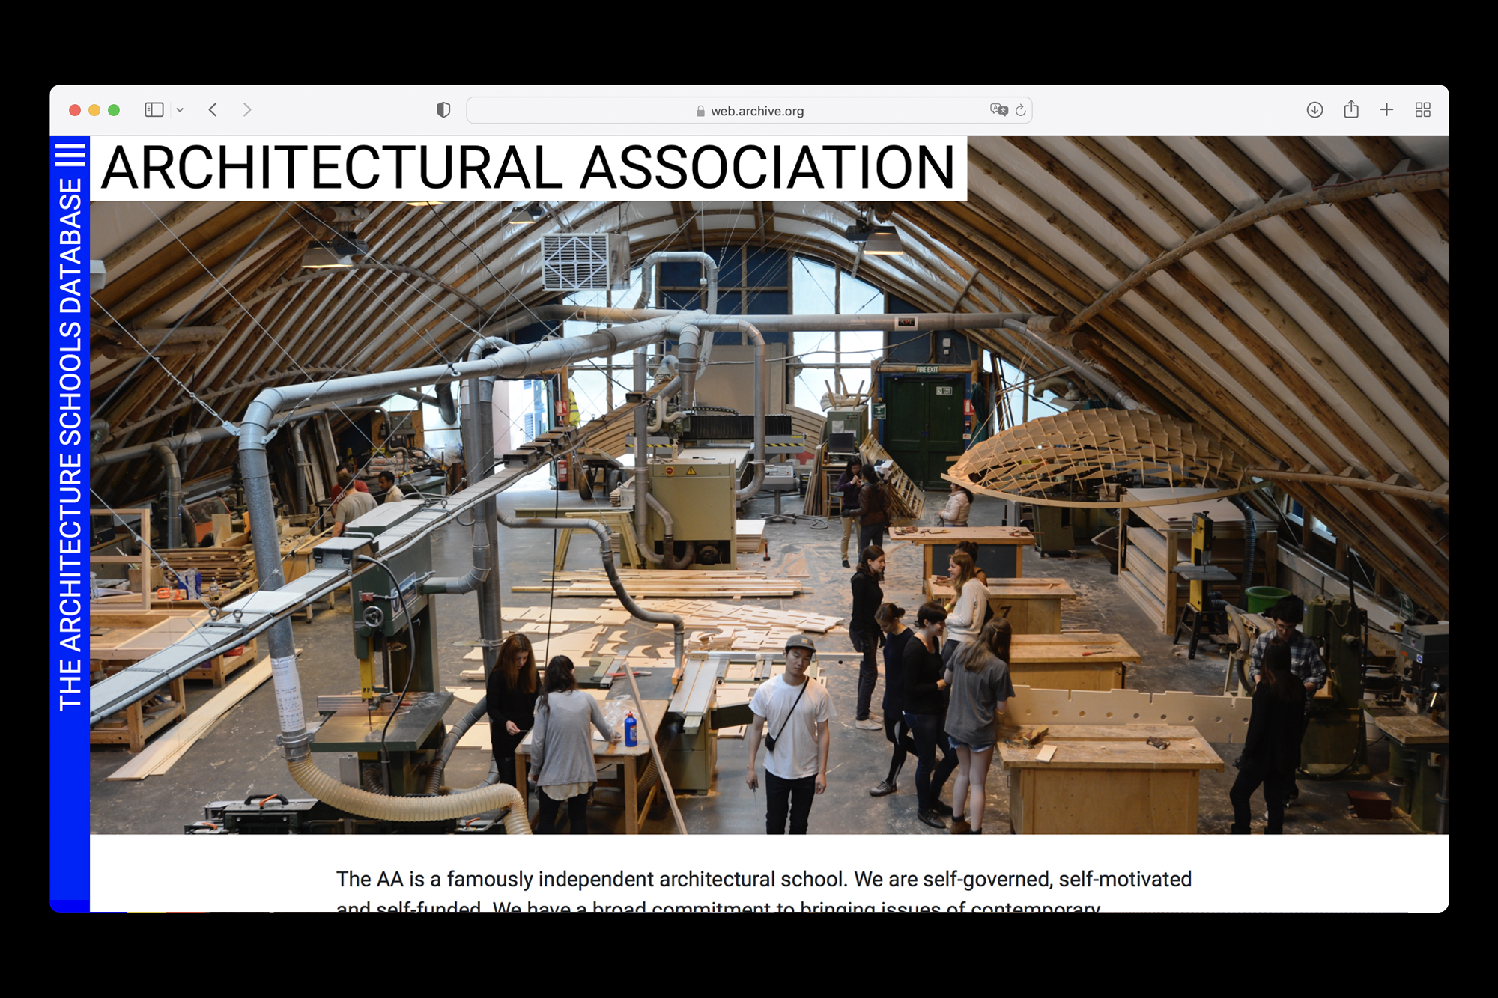Go back to the previous page
Image resolution: width=1498 pixels, height=998 pixels.
point(213,110)
